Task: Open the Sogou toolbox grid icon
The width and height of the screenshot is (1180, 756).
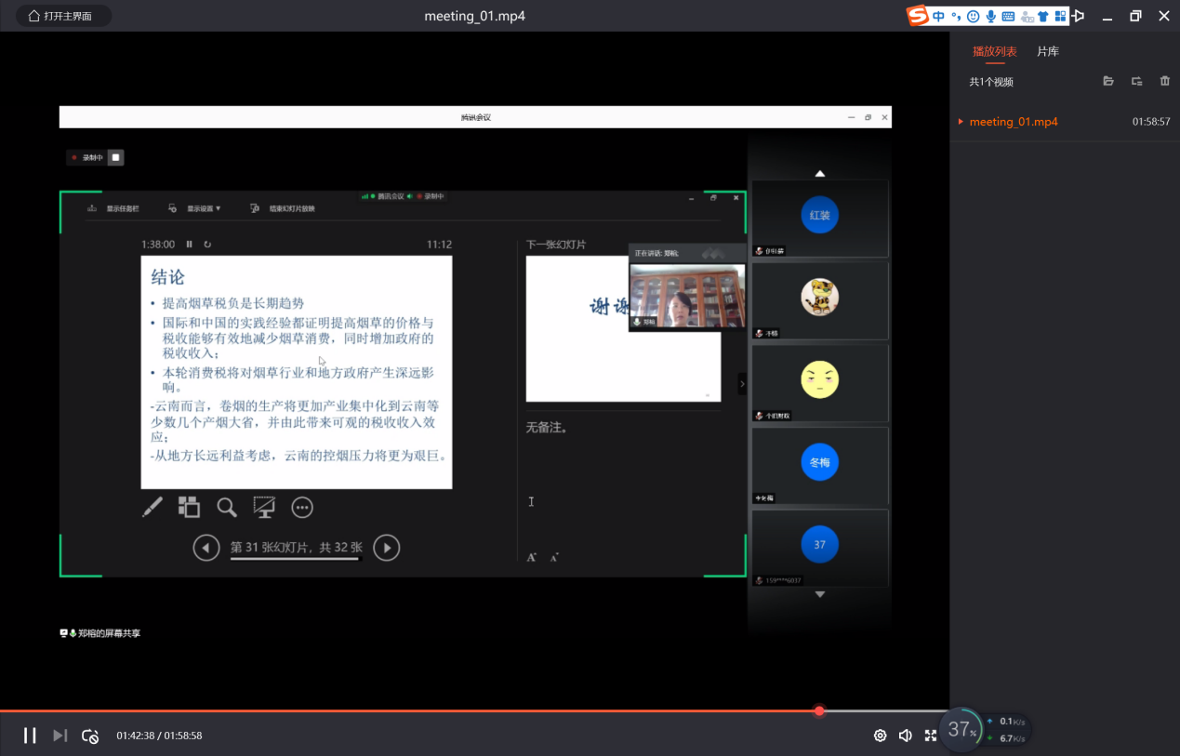Action: pyautogui.click(x=1060, y=16)
